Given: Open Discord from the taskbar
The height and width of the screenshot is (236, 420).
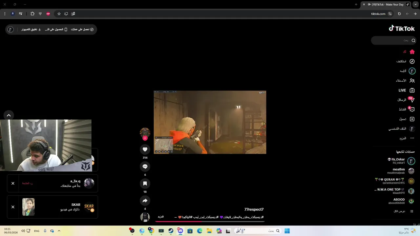Looking at the screenshot, I should [180, 231].
